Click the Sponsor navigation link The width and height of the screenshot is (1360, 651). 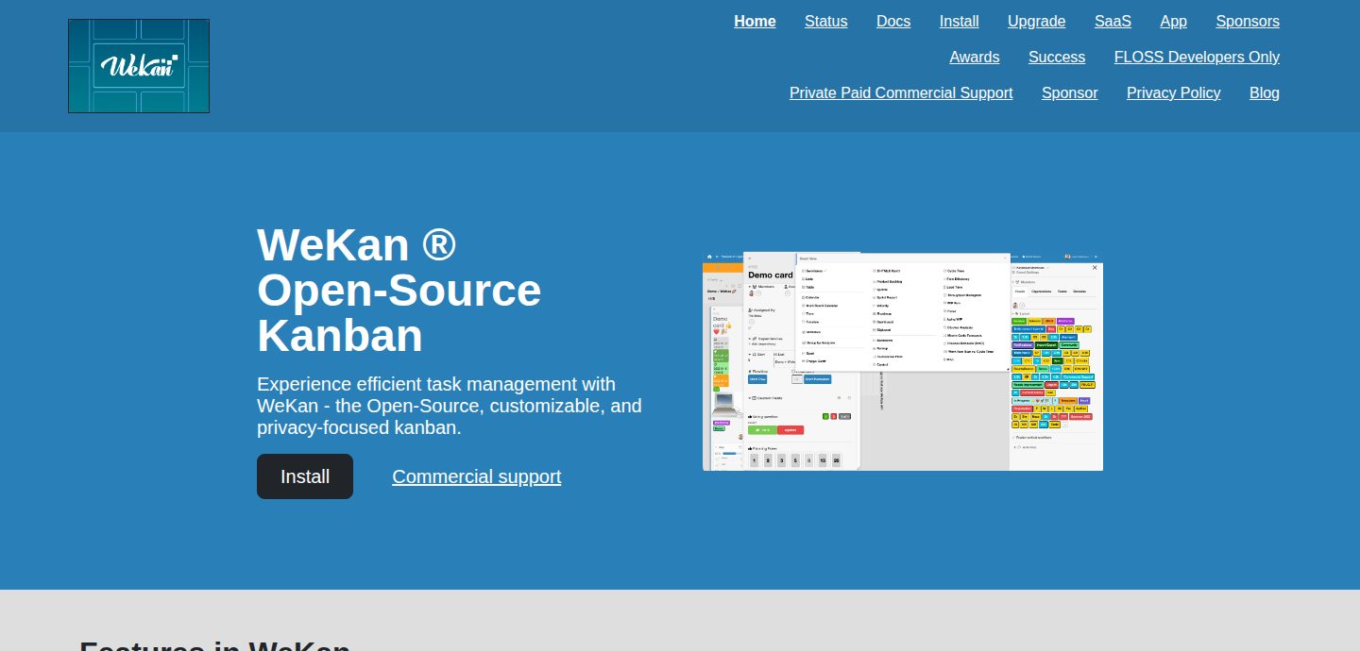(1069, 92)
